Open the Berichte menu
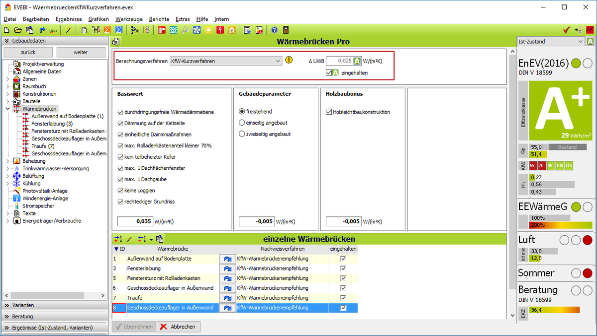The height and width of the screenshot is (336, 597). [159, 19]
